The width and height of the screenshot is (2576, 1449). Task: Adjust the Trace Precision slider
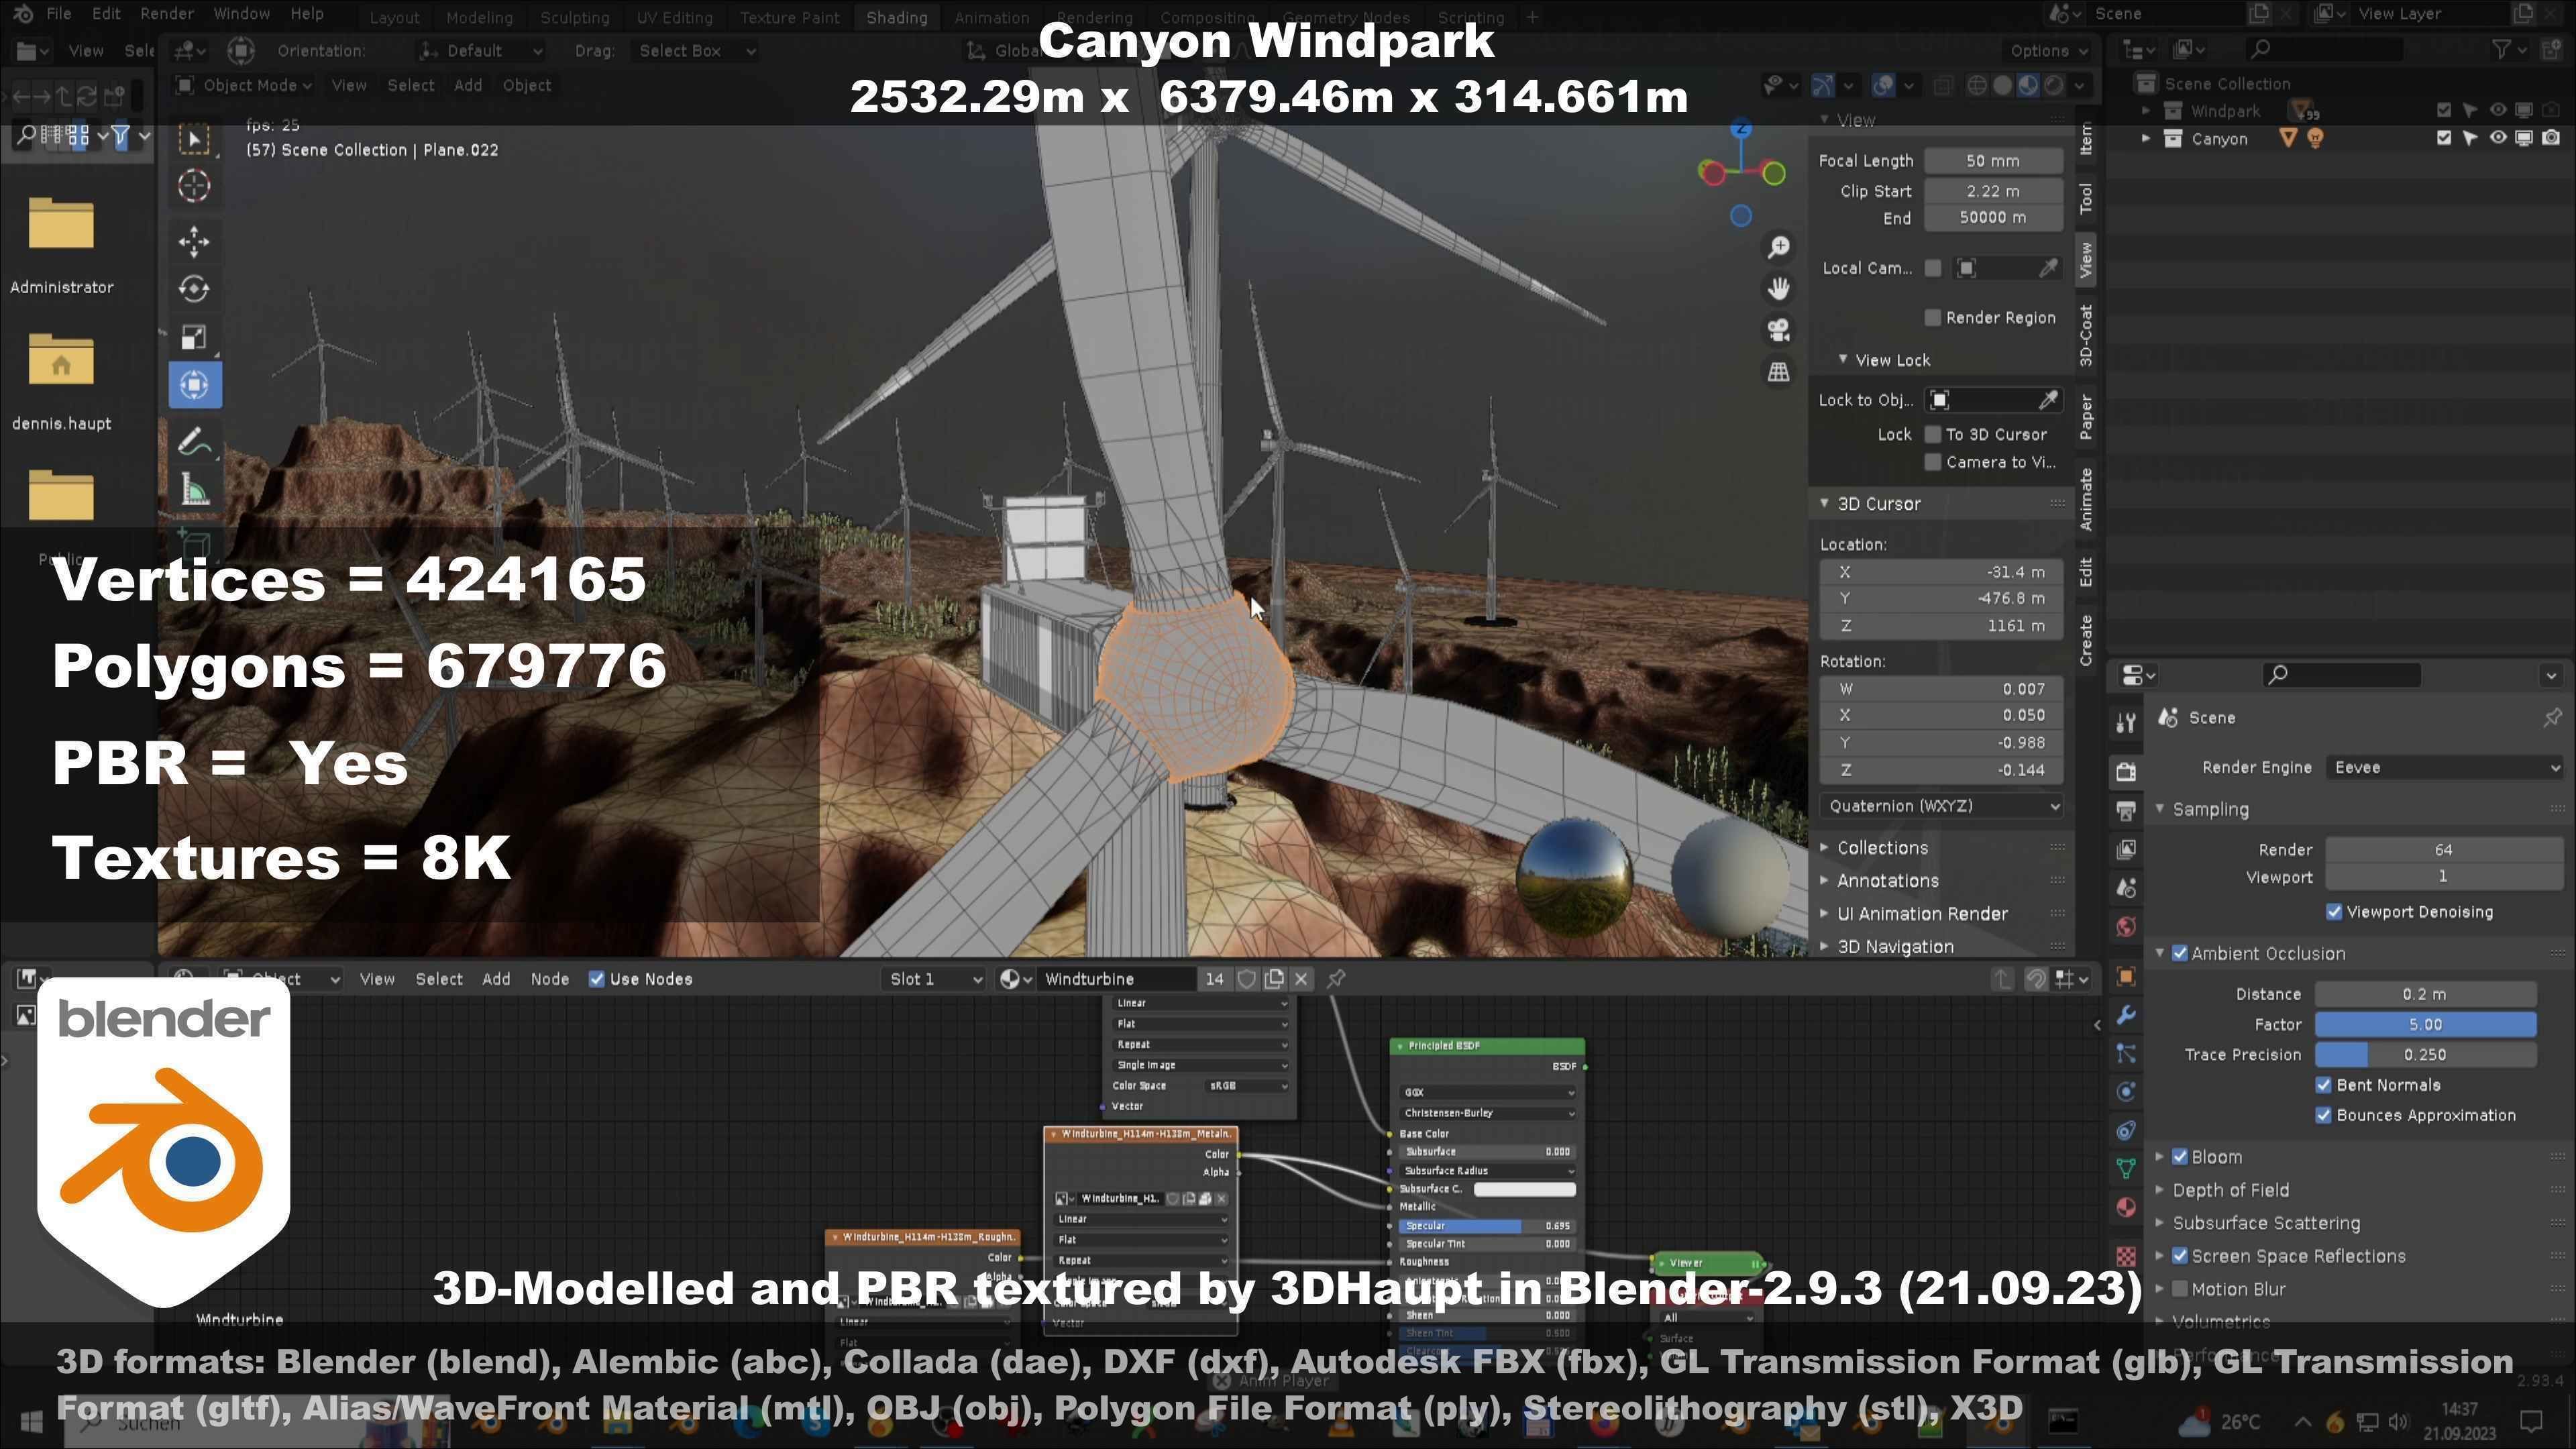tap(2425, 1054)
